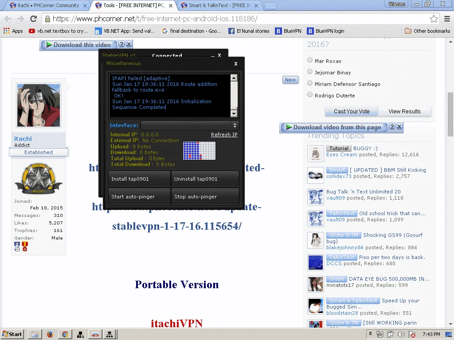Viewport: 454px width, 340px height.
Task: Open help on the Download this video bar
Action: click(x=121, y=44)
